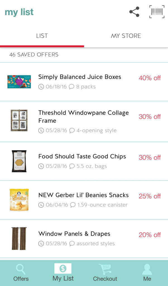Select the My List dollar icon
This screenshot has width=168, height=286.
(x=63, y=269)
